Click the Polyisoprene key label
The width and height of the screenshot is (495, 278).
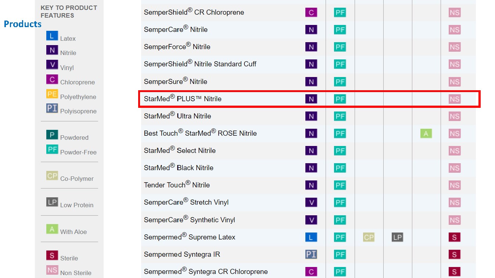[x=78, y=111]
